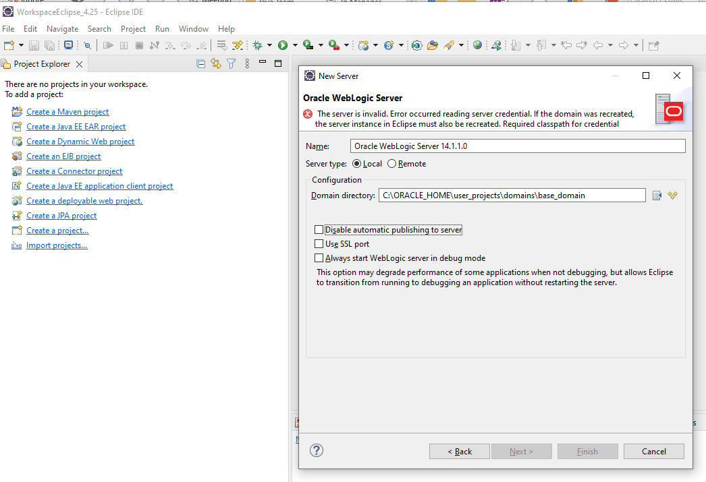
Task: Expand the Forward navigation history dropdown
Action: click(636, 45)
